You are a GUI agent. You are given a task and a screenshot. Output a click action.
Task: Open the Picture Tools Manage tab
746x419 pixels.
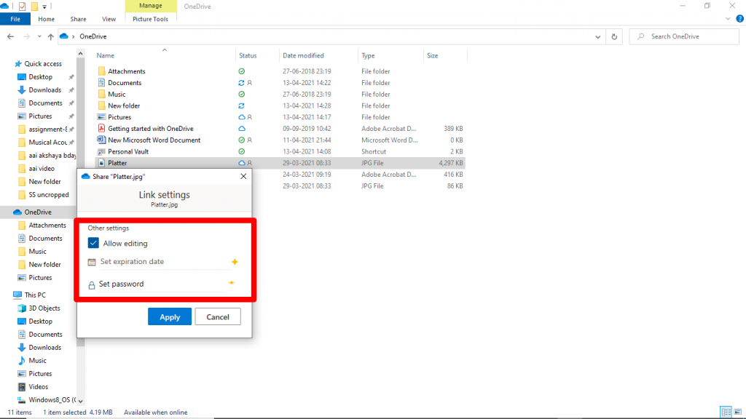point(150,5)
